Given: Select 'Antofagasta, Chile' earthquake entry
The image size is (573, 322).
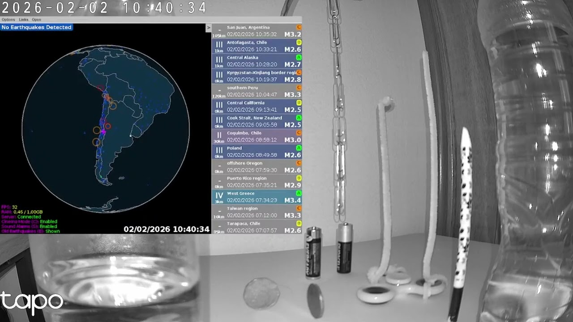Looking at the screenshot, I should (257, 46).
